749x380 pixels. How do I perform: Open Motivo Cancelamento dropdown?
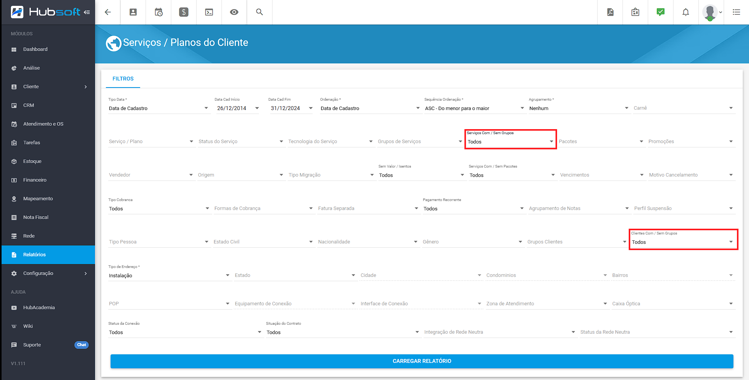pyautogui.click(x=691, y=175)
